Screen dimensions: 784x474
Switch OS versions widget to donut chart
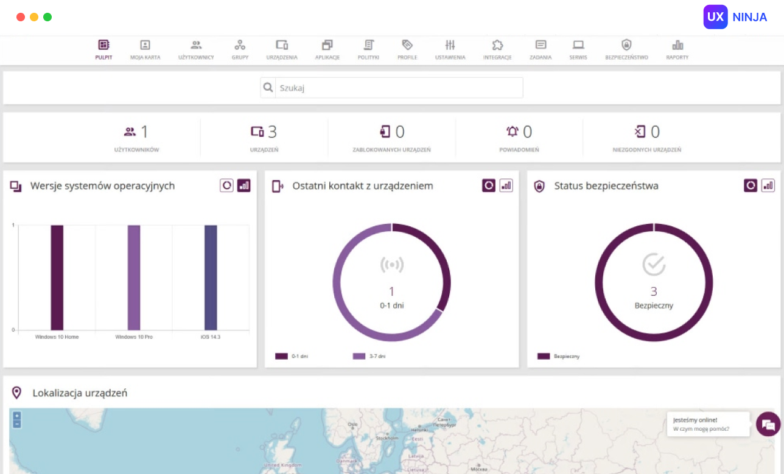pyautogui.click(x=226, y=186)
